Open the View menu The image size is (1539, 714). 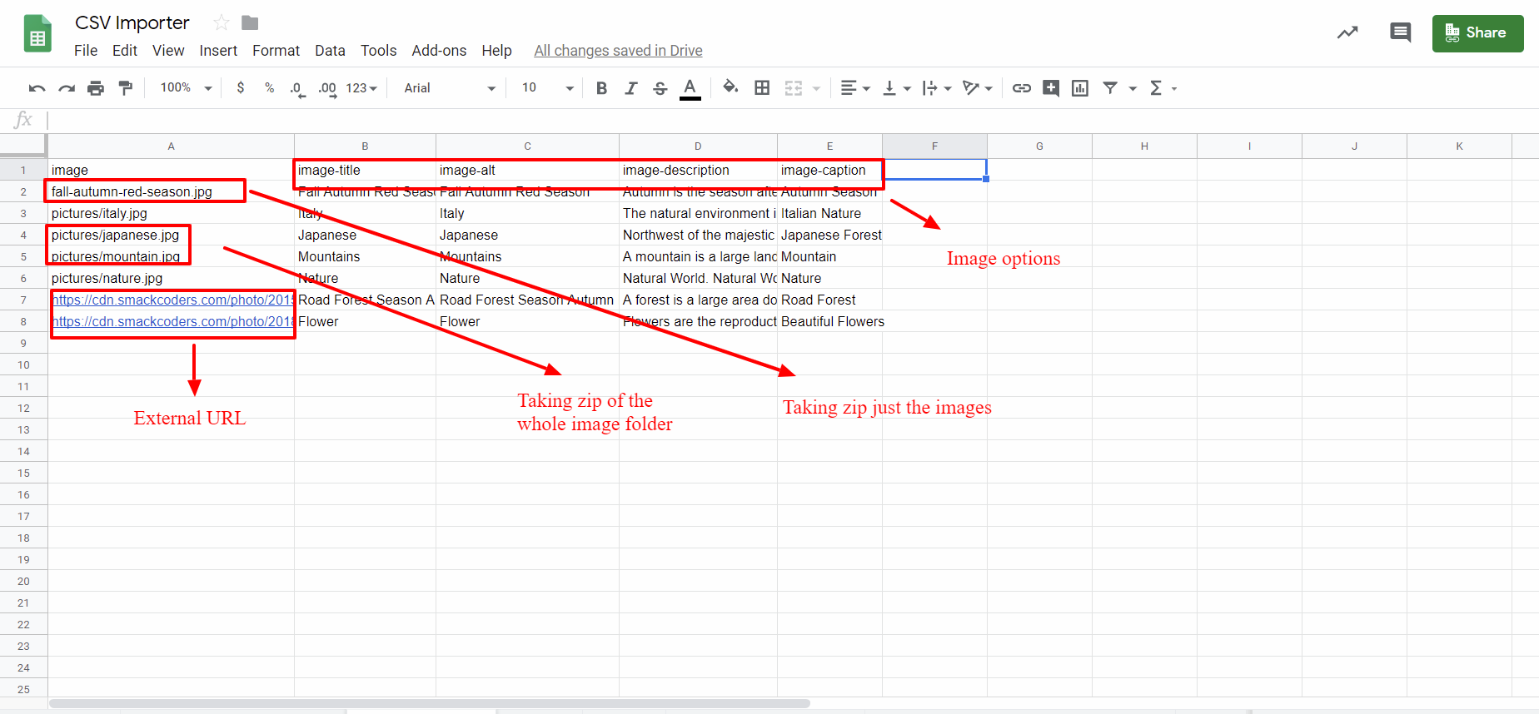[x=168, y=51]
